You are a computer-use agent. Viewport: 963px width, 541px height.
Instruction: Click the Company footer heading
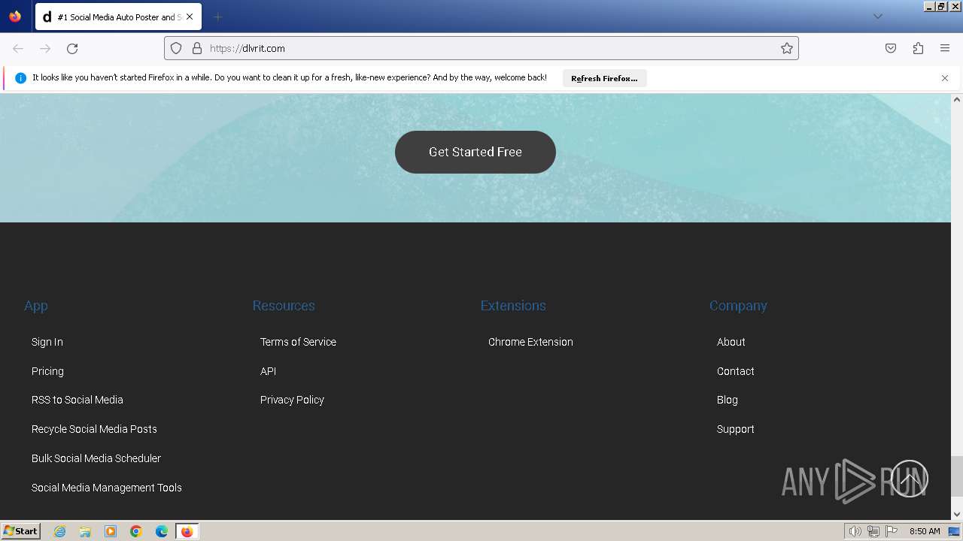click(738, 306)
